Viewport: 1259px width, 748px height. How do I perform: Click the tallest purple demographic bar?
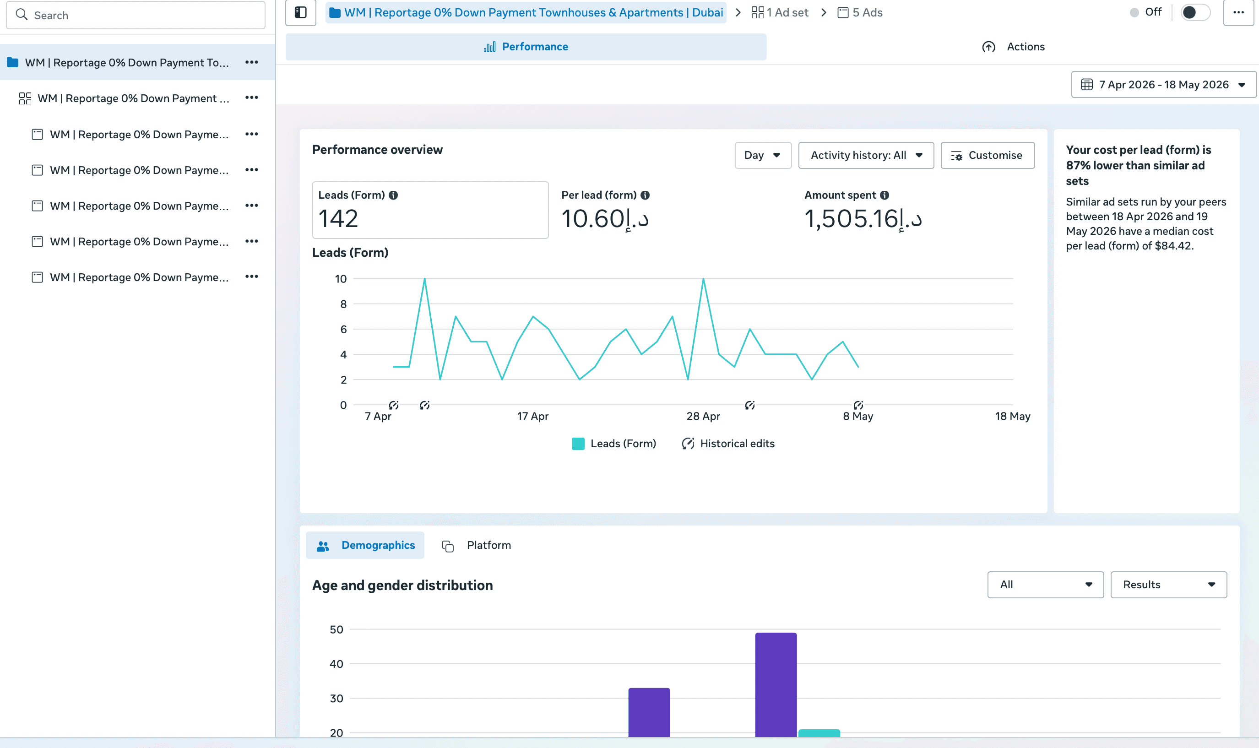[776, 684]
